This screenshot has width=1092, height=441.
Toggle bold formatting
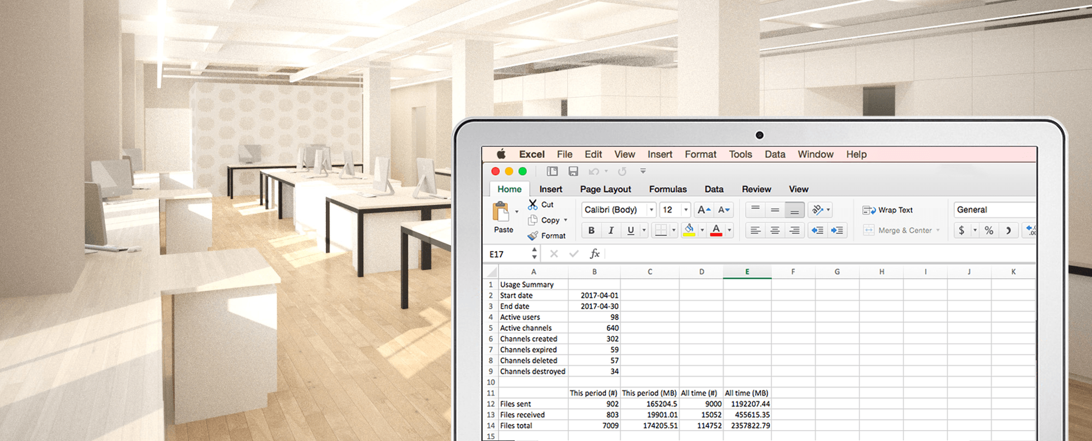point(591,230)
